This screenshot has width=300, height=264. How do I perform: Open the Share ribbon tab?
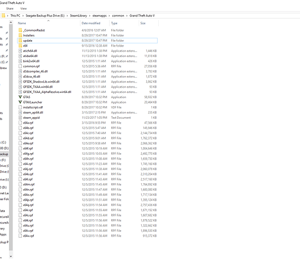(x=10, y=8)
